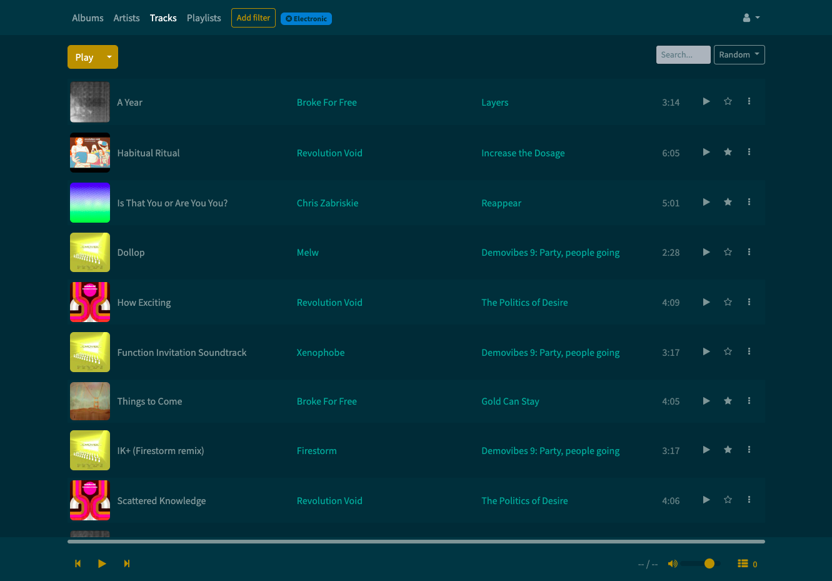This screenshot has height=581, width=832.
Task: Open the Random sort dropdown
Action: click(x=739, y=54)
